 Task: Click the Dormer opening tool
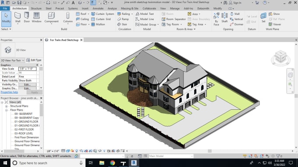pyautogui.click(x=237, y=24)
